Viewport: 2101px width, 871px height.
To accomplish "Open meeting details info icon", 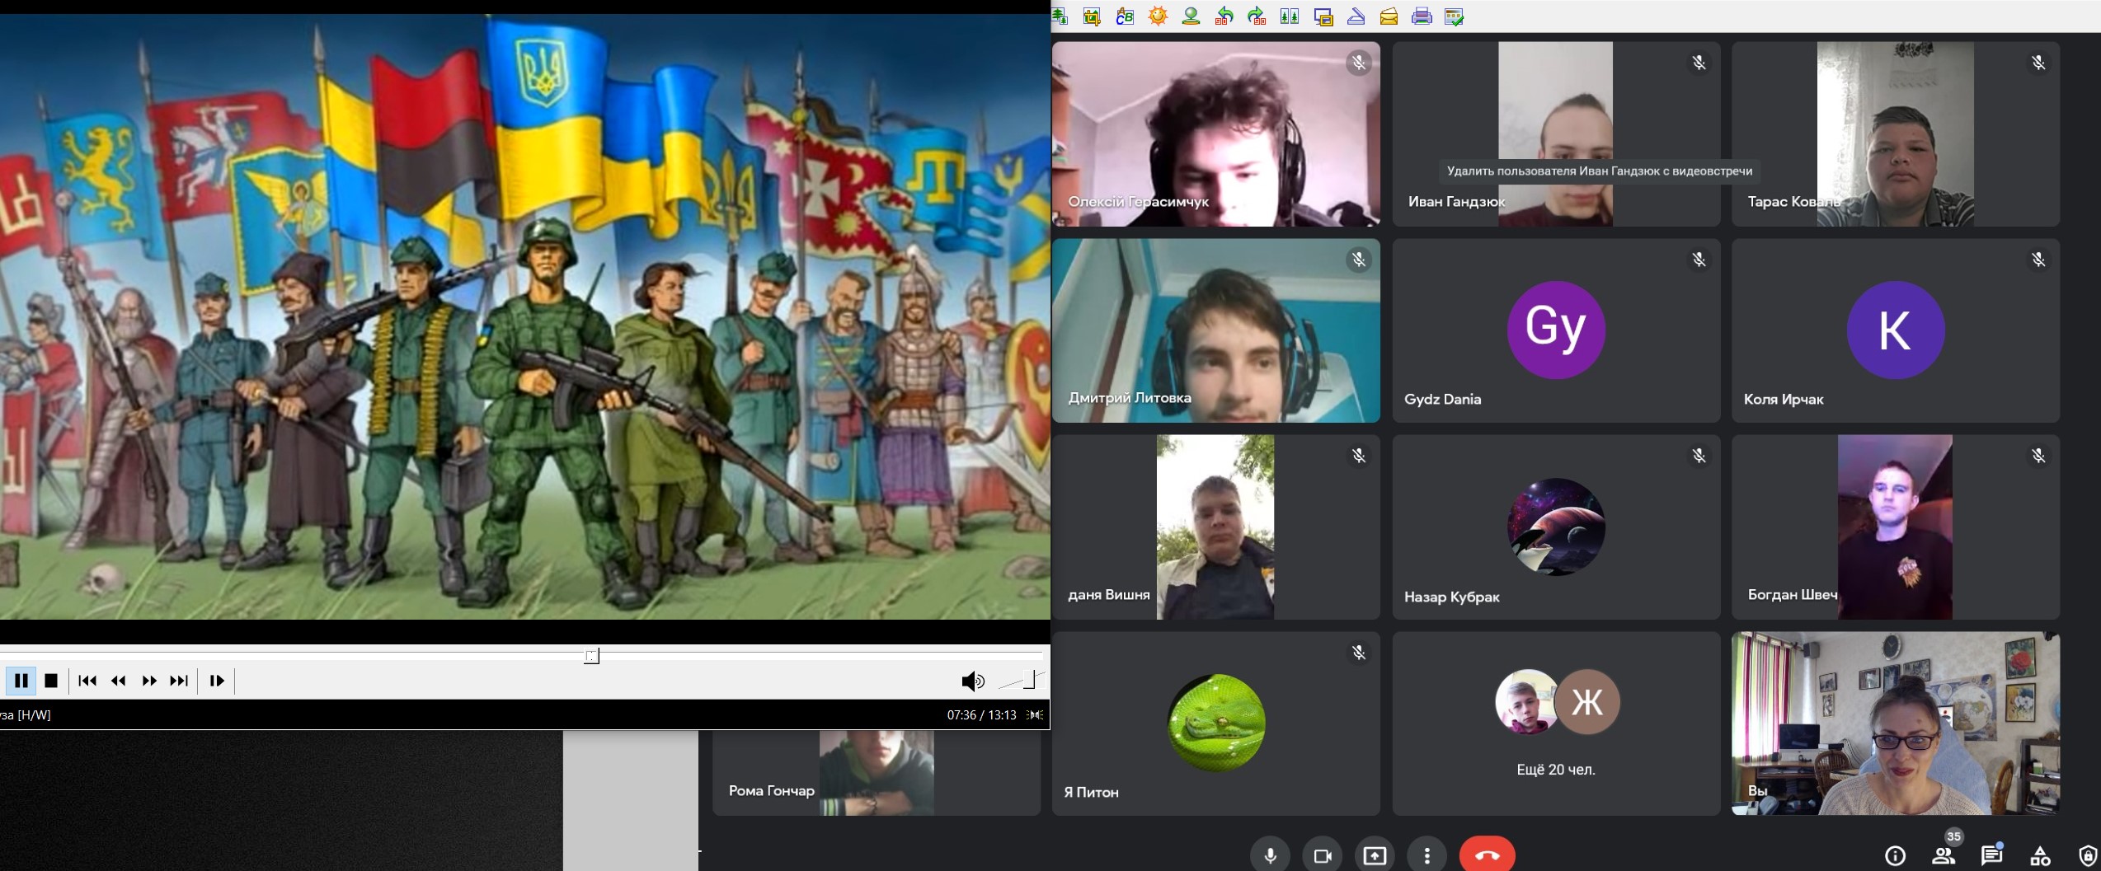I will 1895,856.
